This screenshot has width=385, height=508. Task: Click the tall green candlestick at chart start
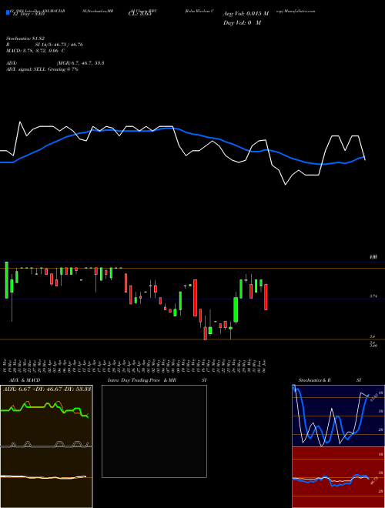6,280
